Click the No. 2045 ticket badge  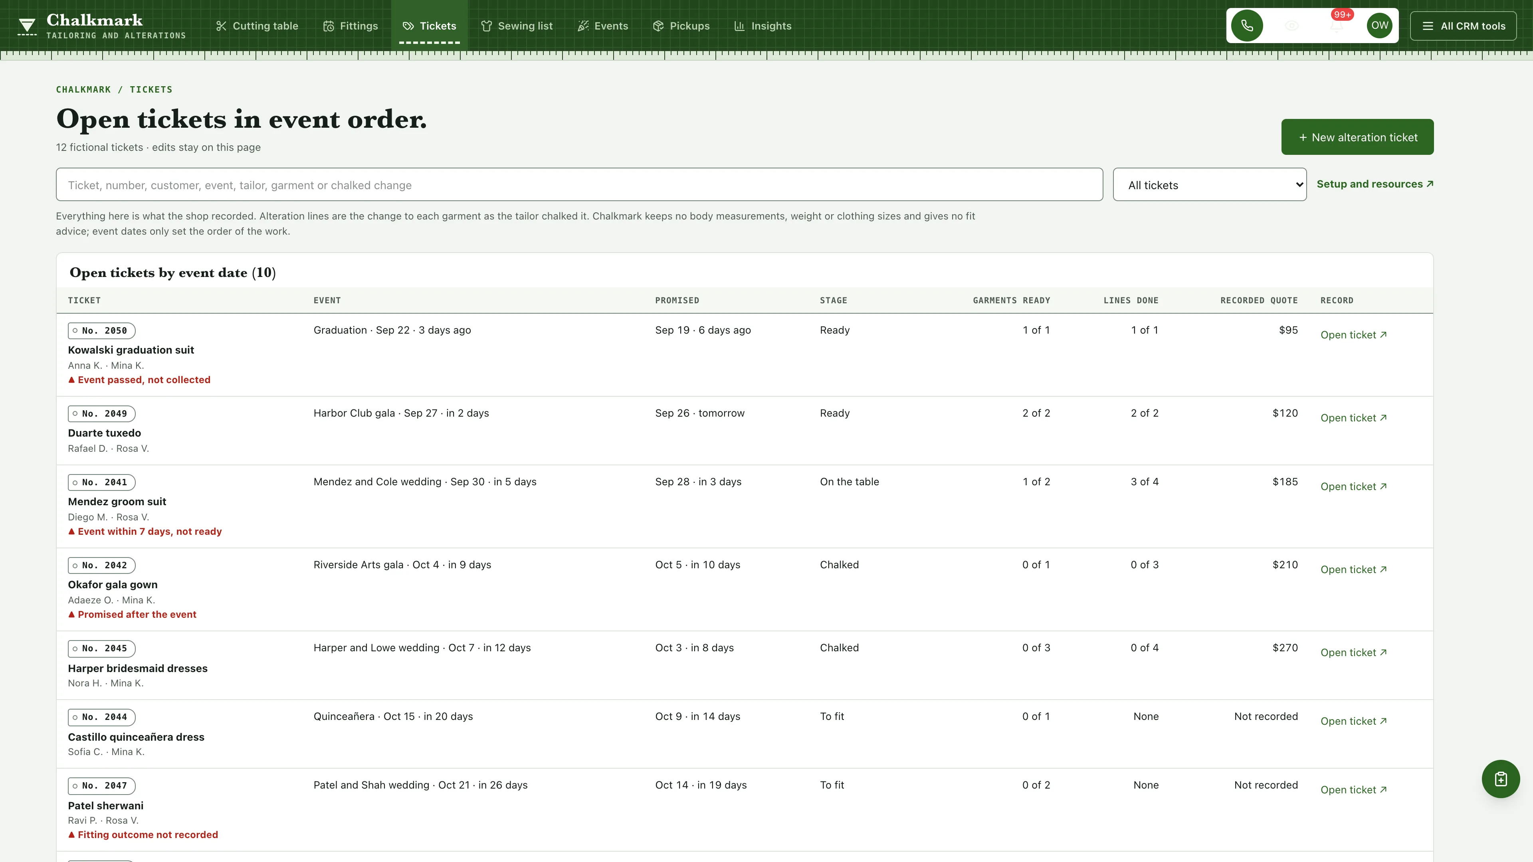tap(102, 648)
